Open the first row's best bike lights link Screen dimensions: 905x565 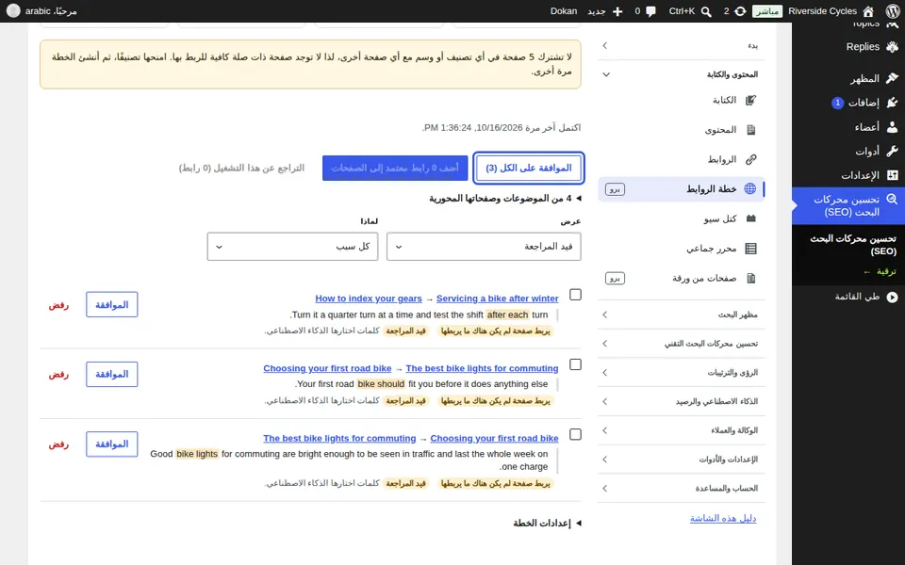pyautogui.click(x=482, y=368)
